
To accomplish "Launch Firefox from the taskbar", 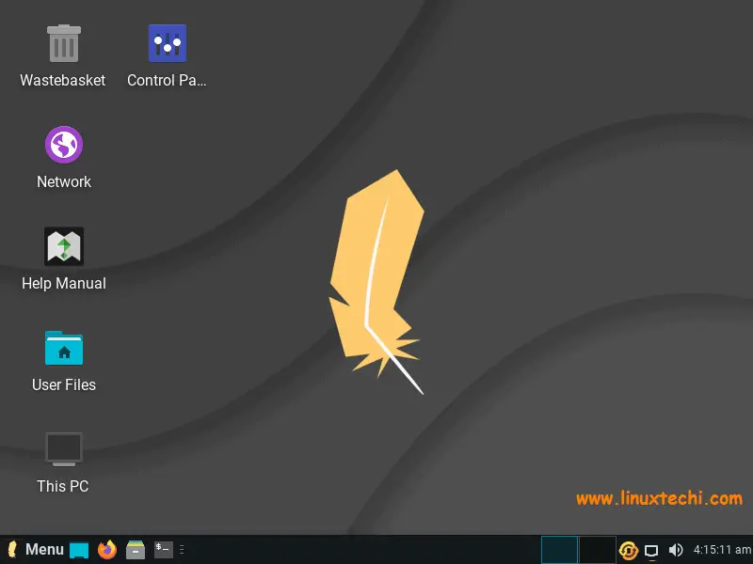I will (x=107, y=549).
